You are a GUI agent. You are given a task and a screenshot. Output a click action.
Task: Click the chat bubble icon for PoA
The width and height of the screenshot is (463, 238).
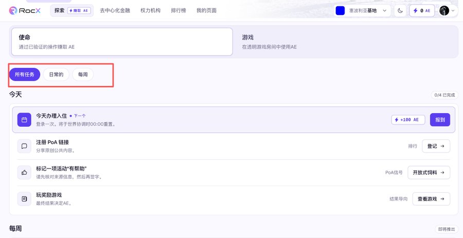[24, 146]
